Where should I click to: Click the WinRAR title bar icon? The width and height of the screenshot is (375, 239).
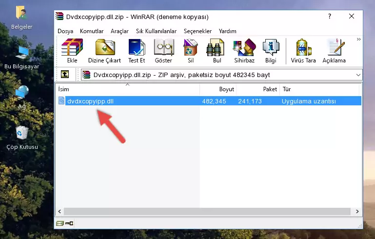59,17
